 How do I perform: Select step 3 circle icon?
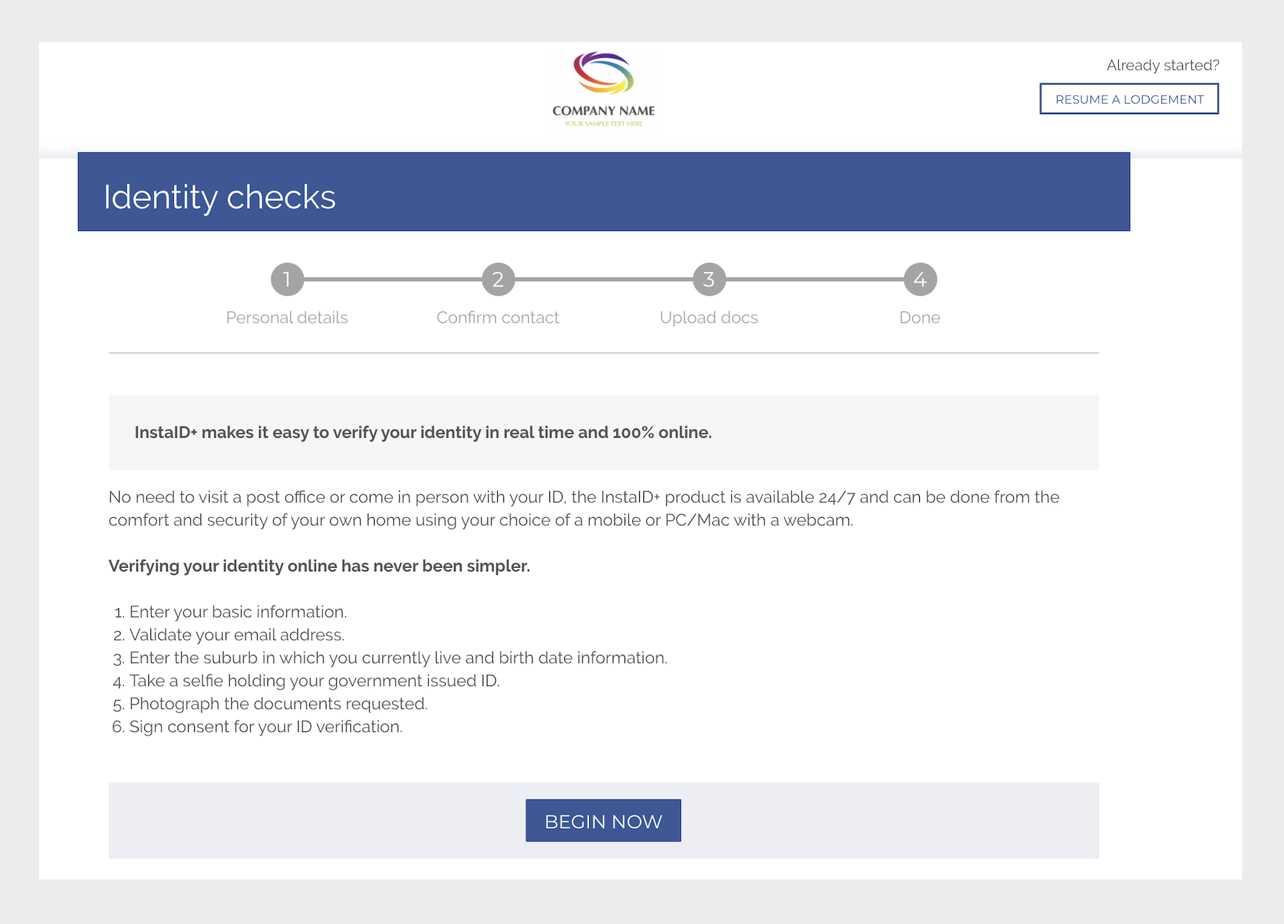click(708, 279)
